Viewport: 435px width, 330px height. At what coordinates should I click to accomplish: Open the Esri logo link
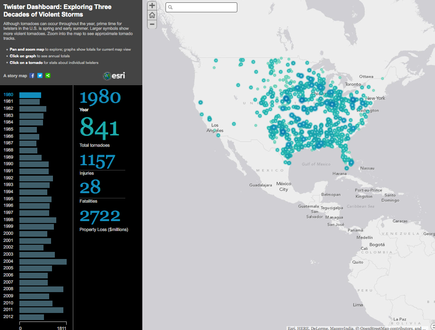[114, 76]
